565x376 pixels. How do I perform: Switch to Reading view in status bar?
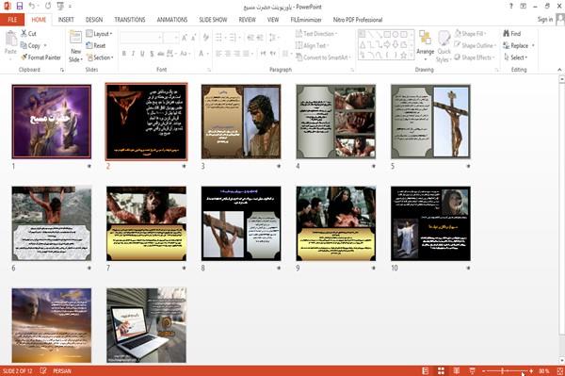[x=456, y=371]
